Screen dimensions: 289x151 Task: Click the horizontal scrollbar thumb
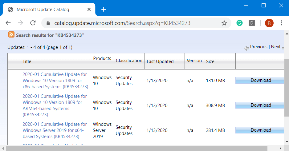[x=137, y=148]
